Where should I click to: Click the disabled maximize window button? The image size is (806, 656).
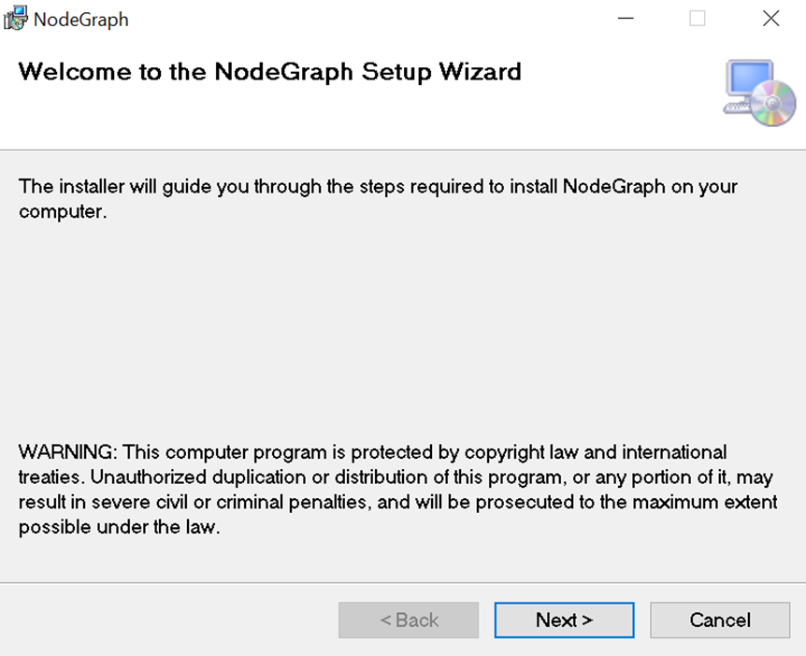coord(698,19)
